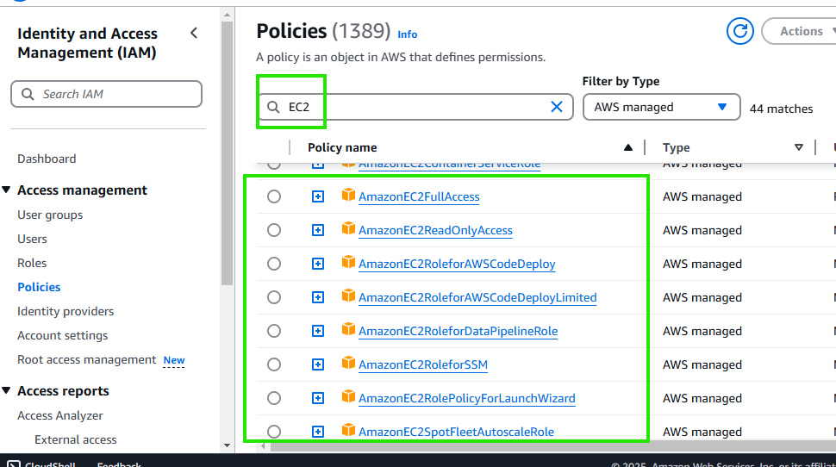836x467 pixels.
Task: Open the AmazonEC2RoleforSSM policy link
Action: coord(423,364)
